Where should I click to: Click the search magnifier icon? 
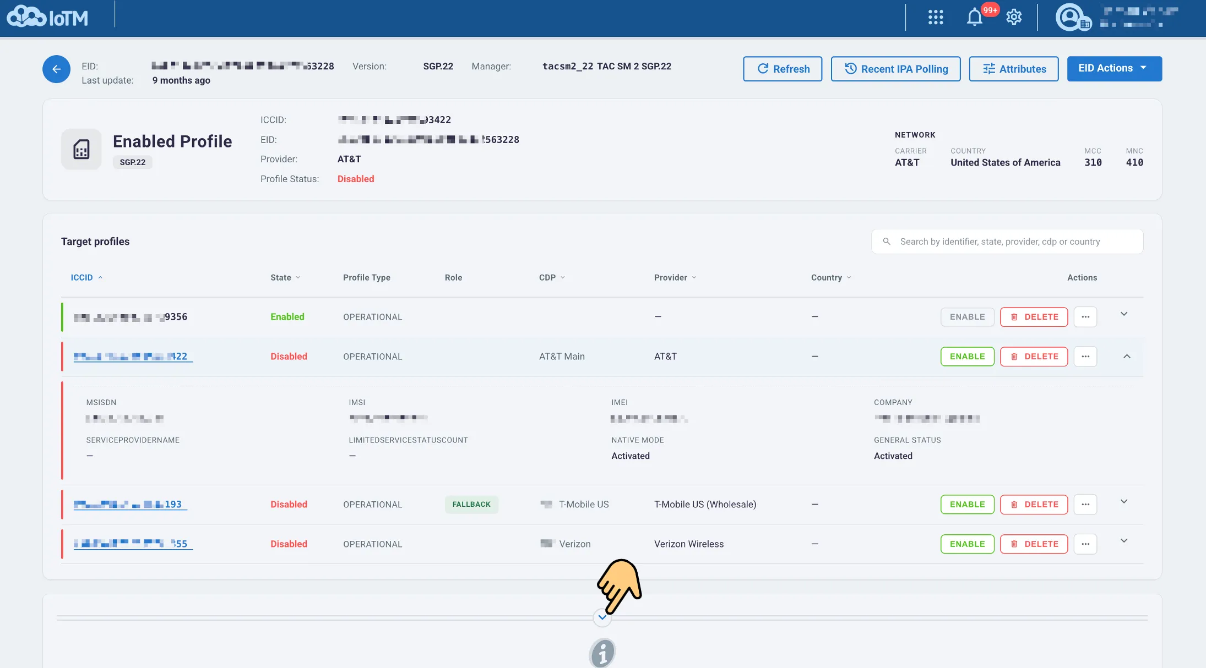pos(887,242)
